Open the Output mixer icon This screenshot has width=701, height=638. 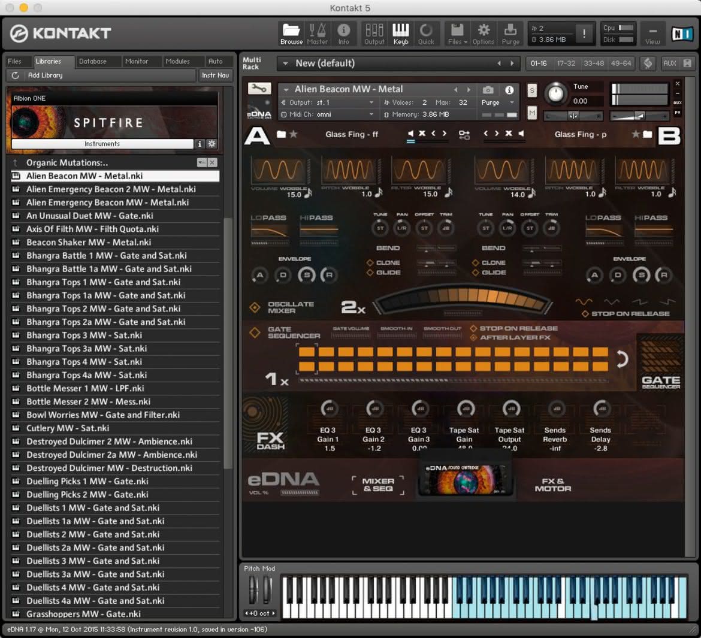click(374, 34)
